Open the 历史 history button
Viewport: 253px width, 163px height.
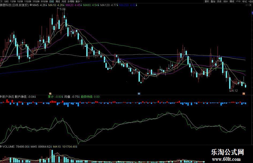coord(219,1)
